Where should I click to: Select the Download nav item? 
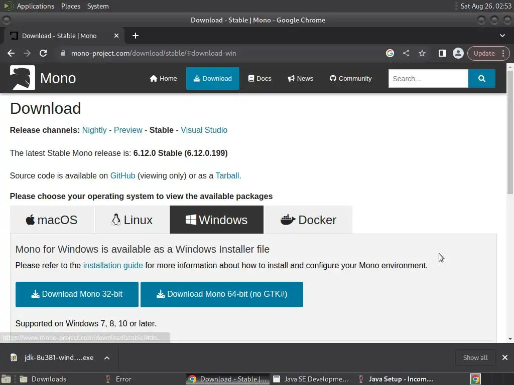tap(213, 78)
